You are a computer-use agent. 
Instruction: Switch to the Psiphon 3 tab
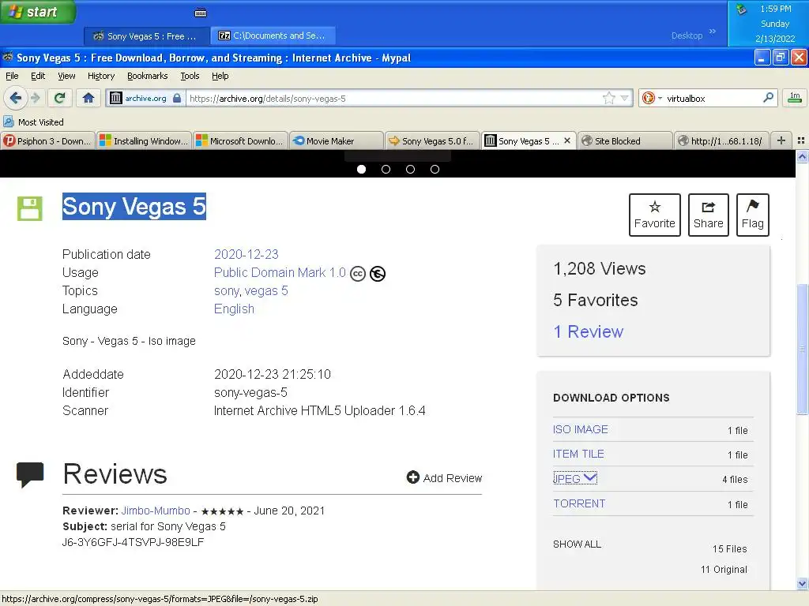click(x=47, y=140)
